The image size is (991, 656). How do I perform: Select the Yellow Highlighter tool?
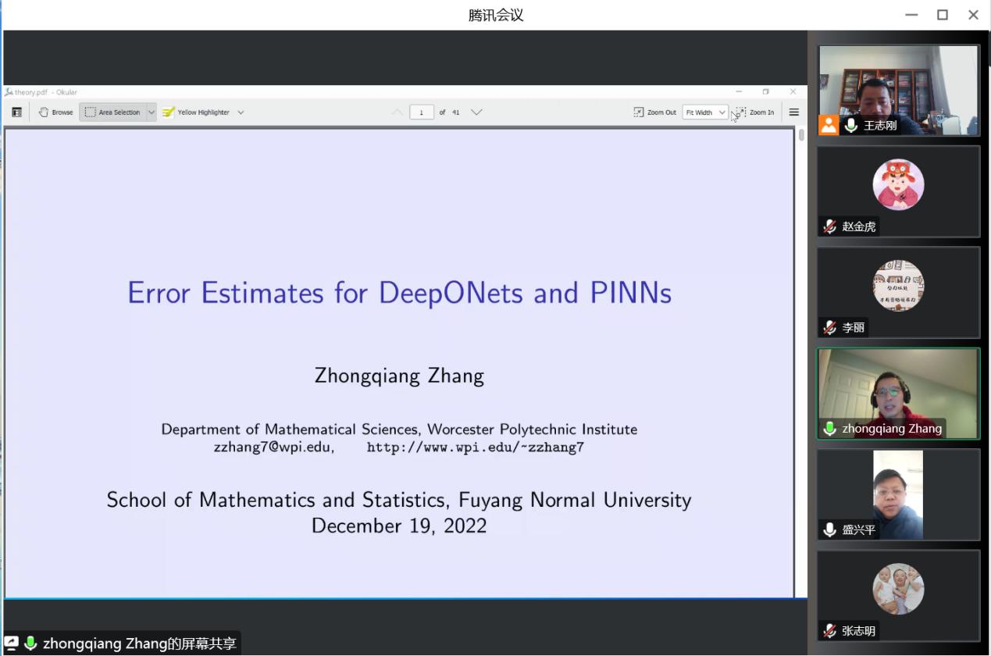pos(196,112)
